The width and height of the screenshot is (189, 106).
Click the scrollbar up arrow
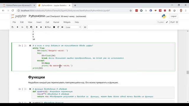(188, 31)
